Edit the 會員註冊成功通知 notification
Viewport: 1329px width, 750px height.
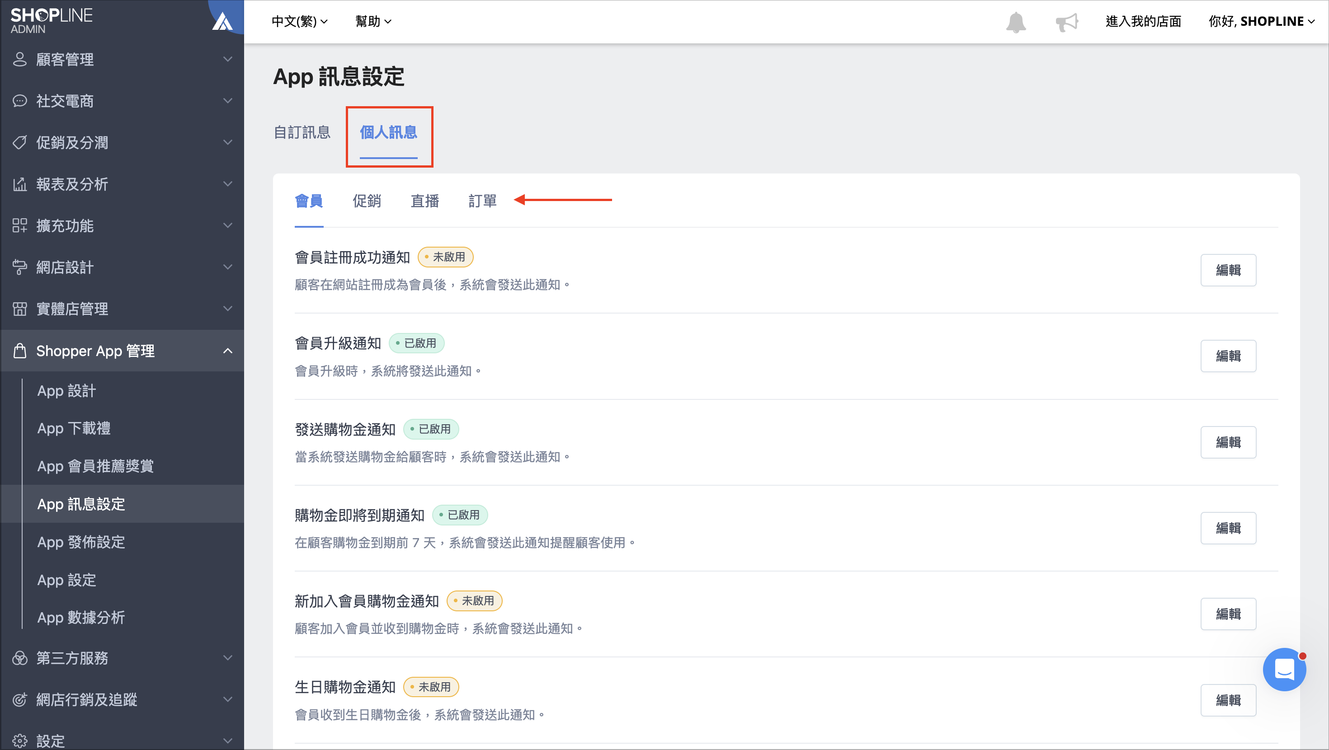click(1228, 270)
